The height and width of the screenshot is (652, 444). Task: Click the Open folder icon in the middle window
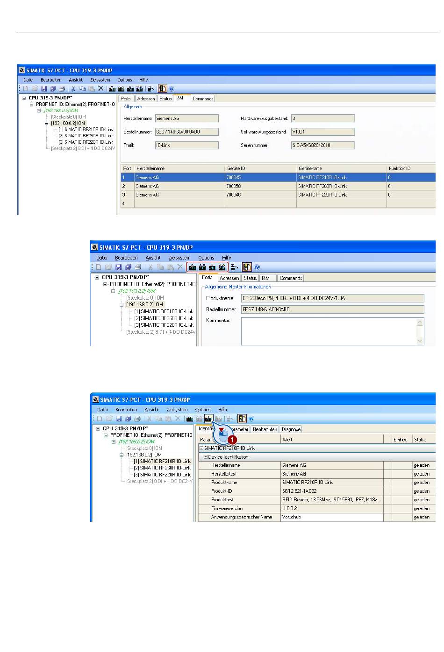(108, 267)
